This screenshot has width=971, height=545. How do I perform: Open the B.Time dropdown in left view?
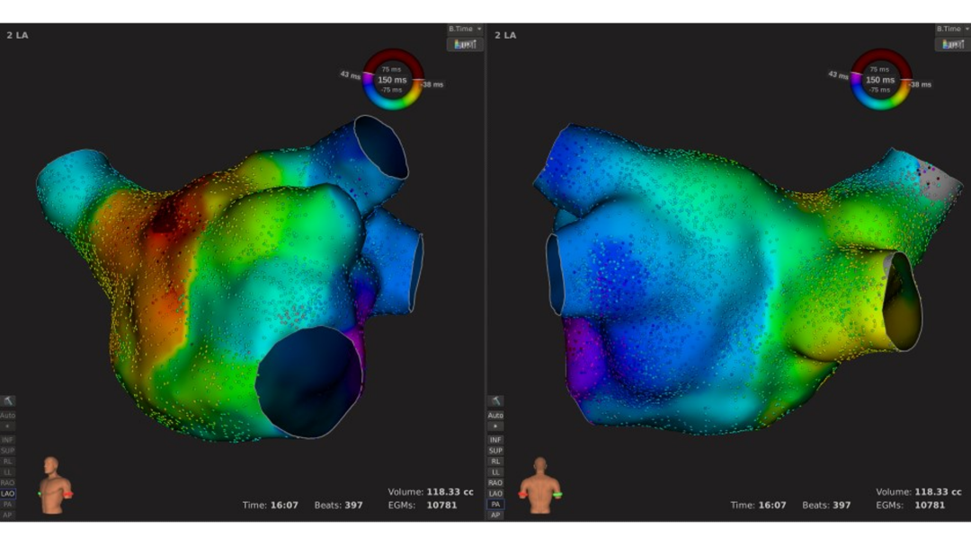point(465,29)
